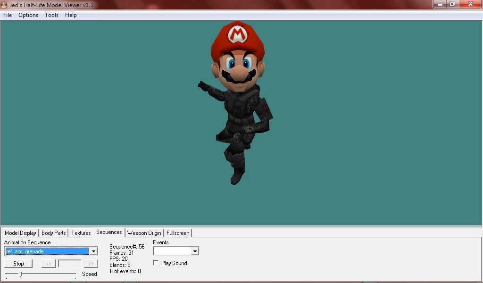Switch to the Model Display tab
This screenshot has width=483, height=283.
[20, 233]
